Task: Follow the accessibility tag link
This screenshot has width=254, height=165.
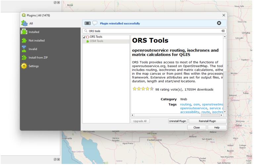Action: pos(190,112)
